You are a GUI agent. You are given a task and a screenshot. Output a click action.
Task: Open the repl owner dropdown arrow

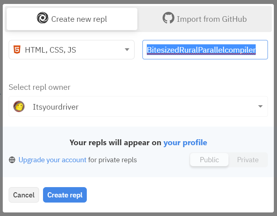260,106
